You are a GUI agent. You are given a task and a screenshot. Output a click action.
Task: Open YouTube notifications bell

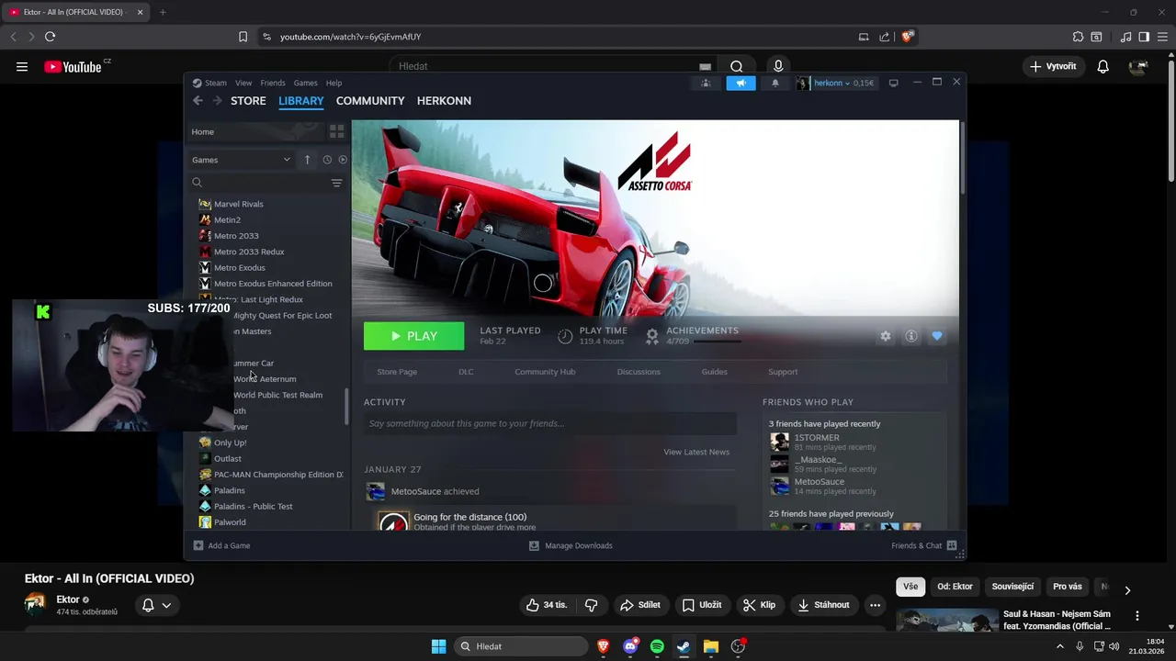point(1103,66)
